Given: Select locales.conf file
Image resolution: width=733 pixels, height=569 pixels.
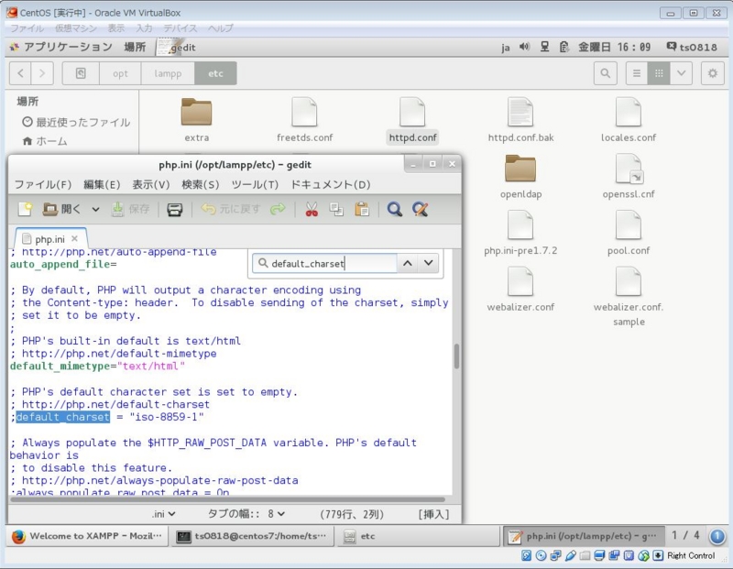Looking at the screenshot, I should (x=629, y=120).
